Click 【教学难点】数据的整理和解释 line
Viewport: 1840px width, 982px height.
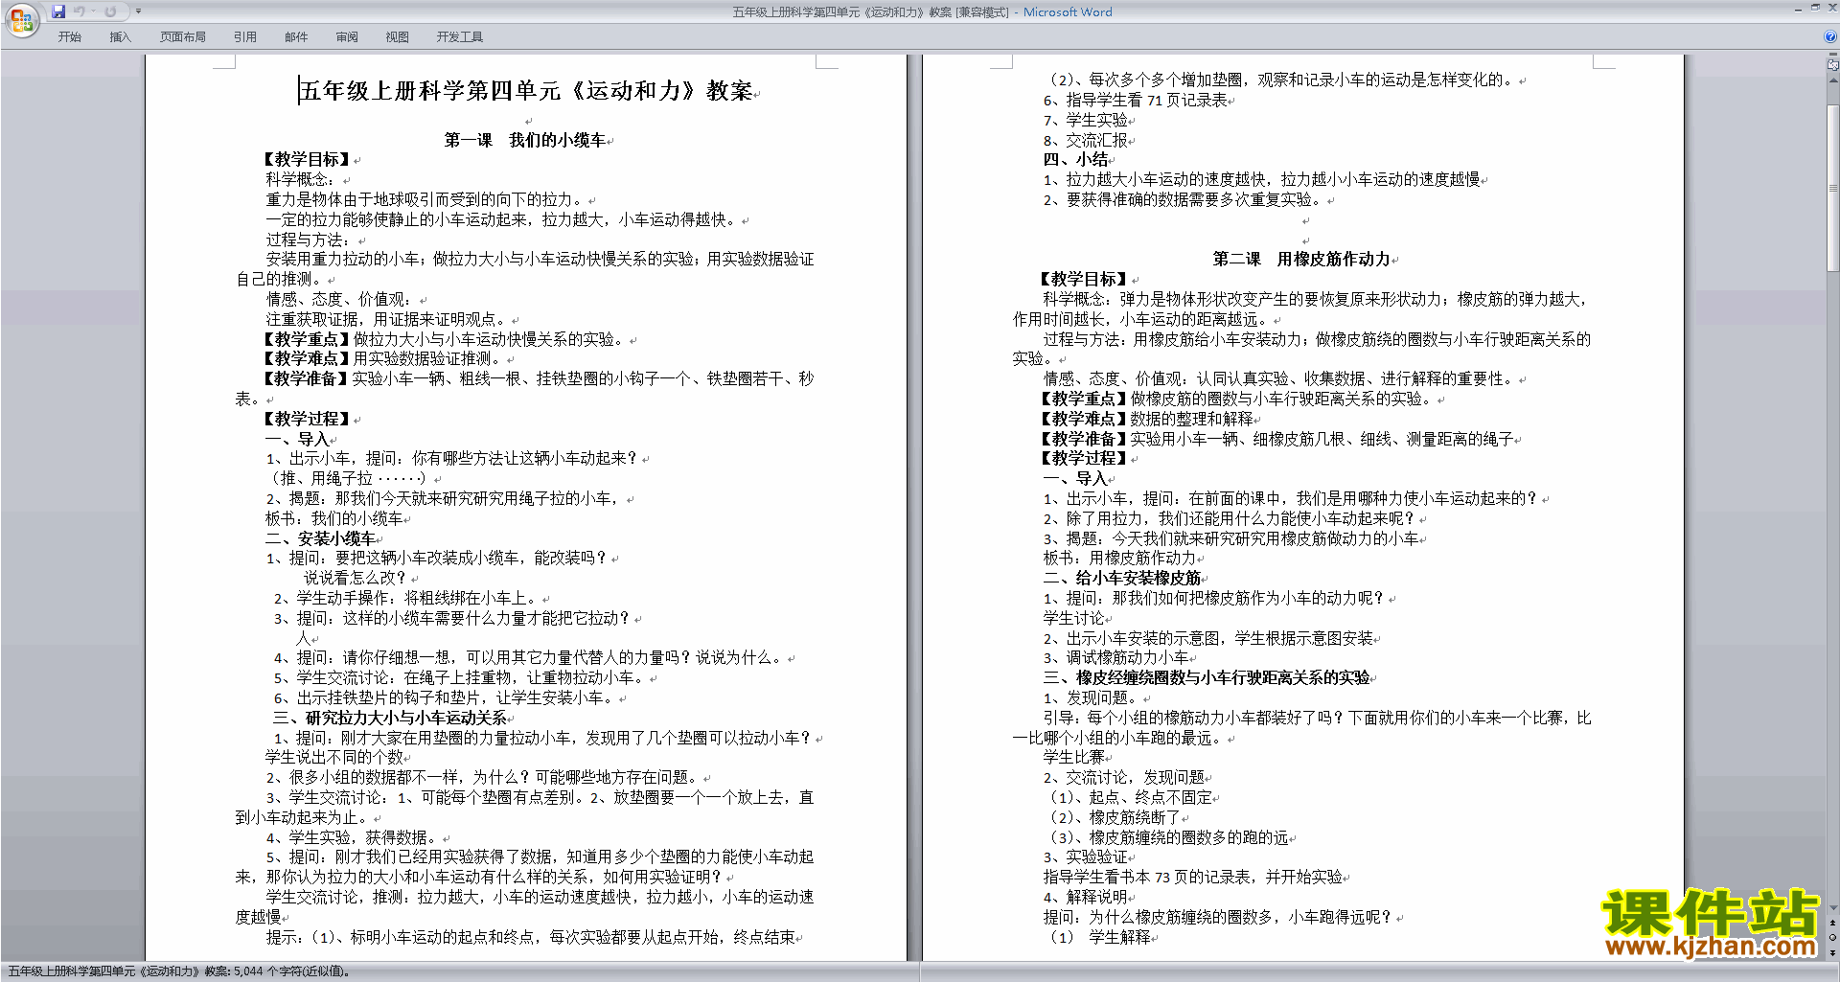click(1147, 419)
